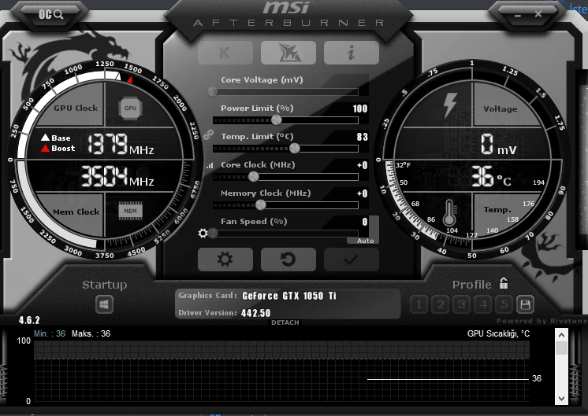Click the Core Clock slider handle
The height and width of the screenshot is (416, 588).
click(254, 177)
